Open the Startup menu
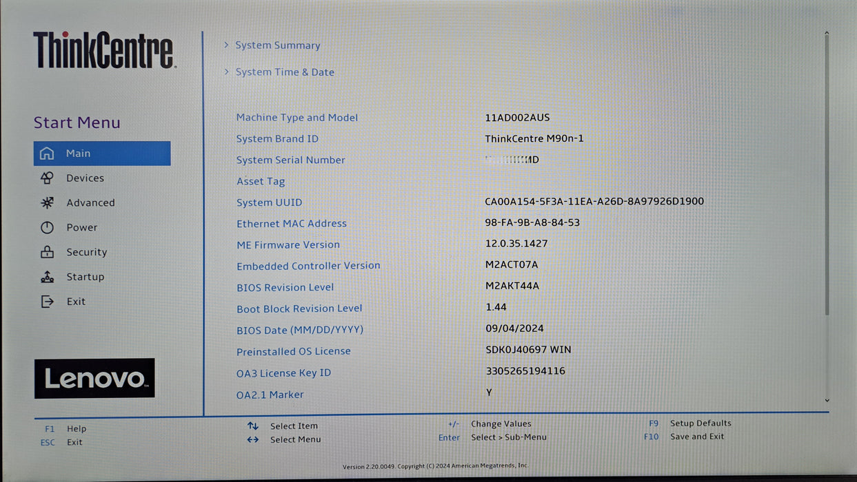Screen dimensions: 857x482 (x=85, y=277)
